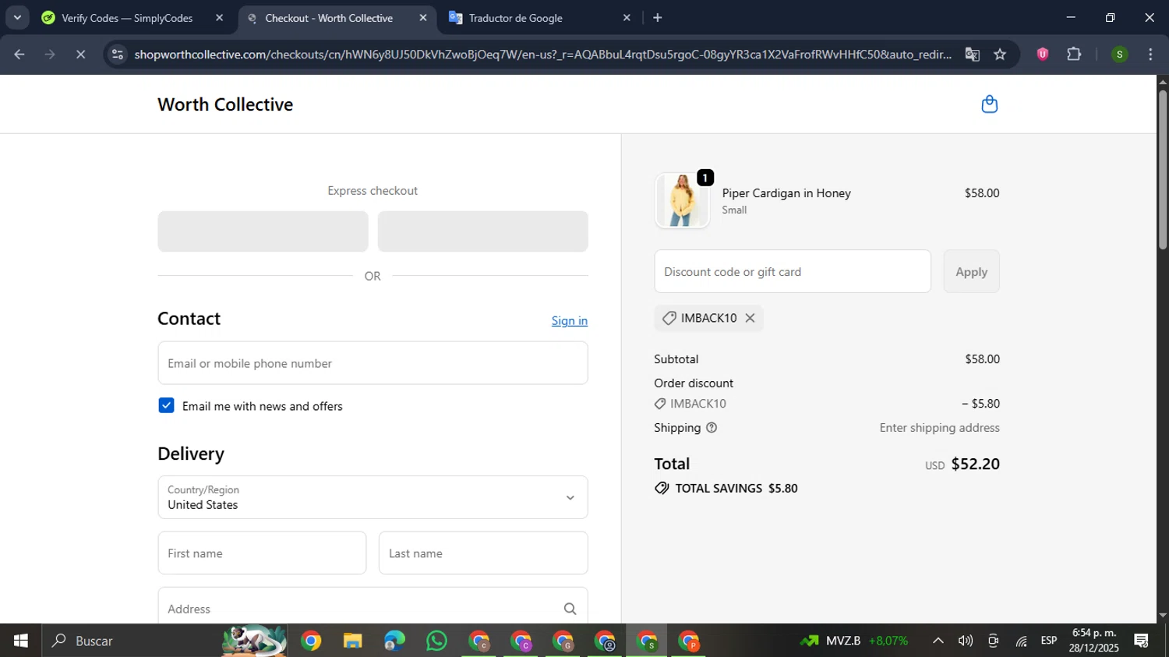This screenshot has width=1169, height=657.
Task: Open the purple shield extension icon
Action: point(1042,54)
